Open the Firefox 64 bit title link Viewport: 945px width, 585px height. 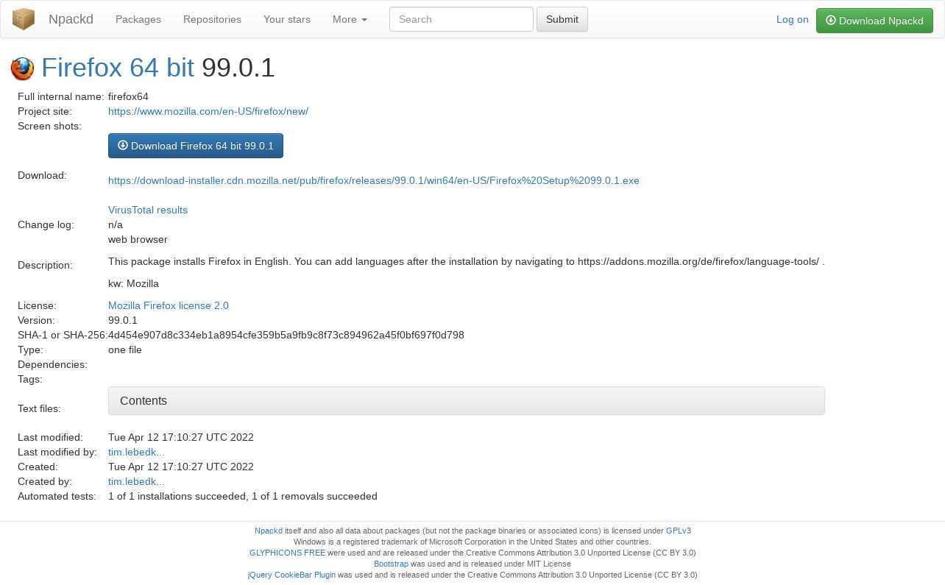(x=118, y=68)
